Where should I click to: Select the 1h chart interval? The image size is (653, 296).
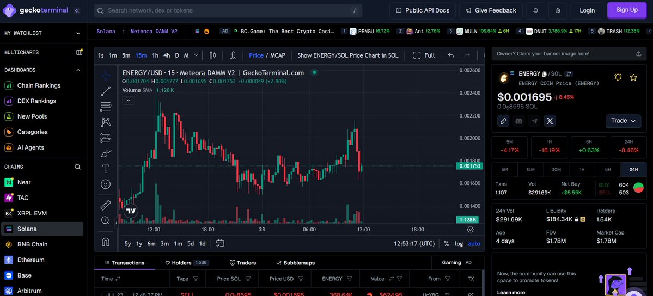(x=155, y=55)
